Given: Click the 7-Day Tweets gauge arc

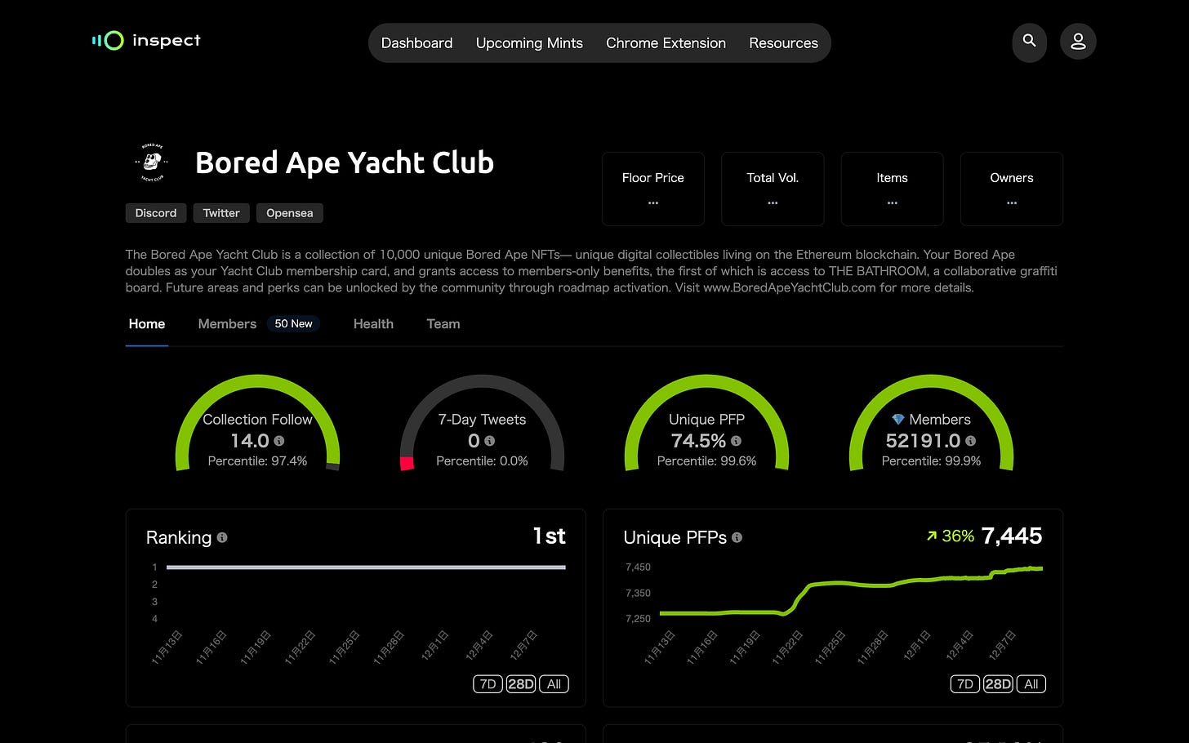Looking at the screenshot, I should [483, 382].
